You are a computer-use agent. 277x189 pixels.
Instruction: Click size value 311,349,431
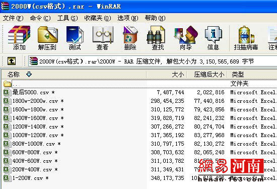click(x=167, y=169)
